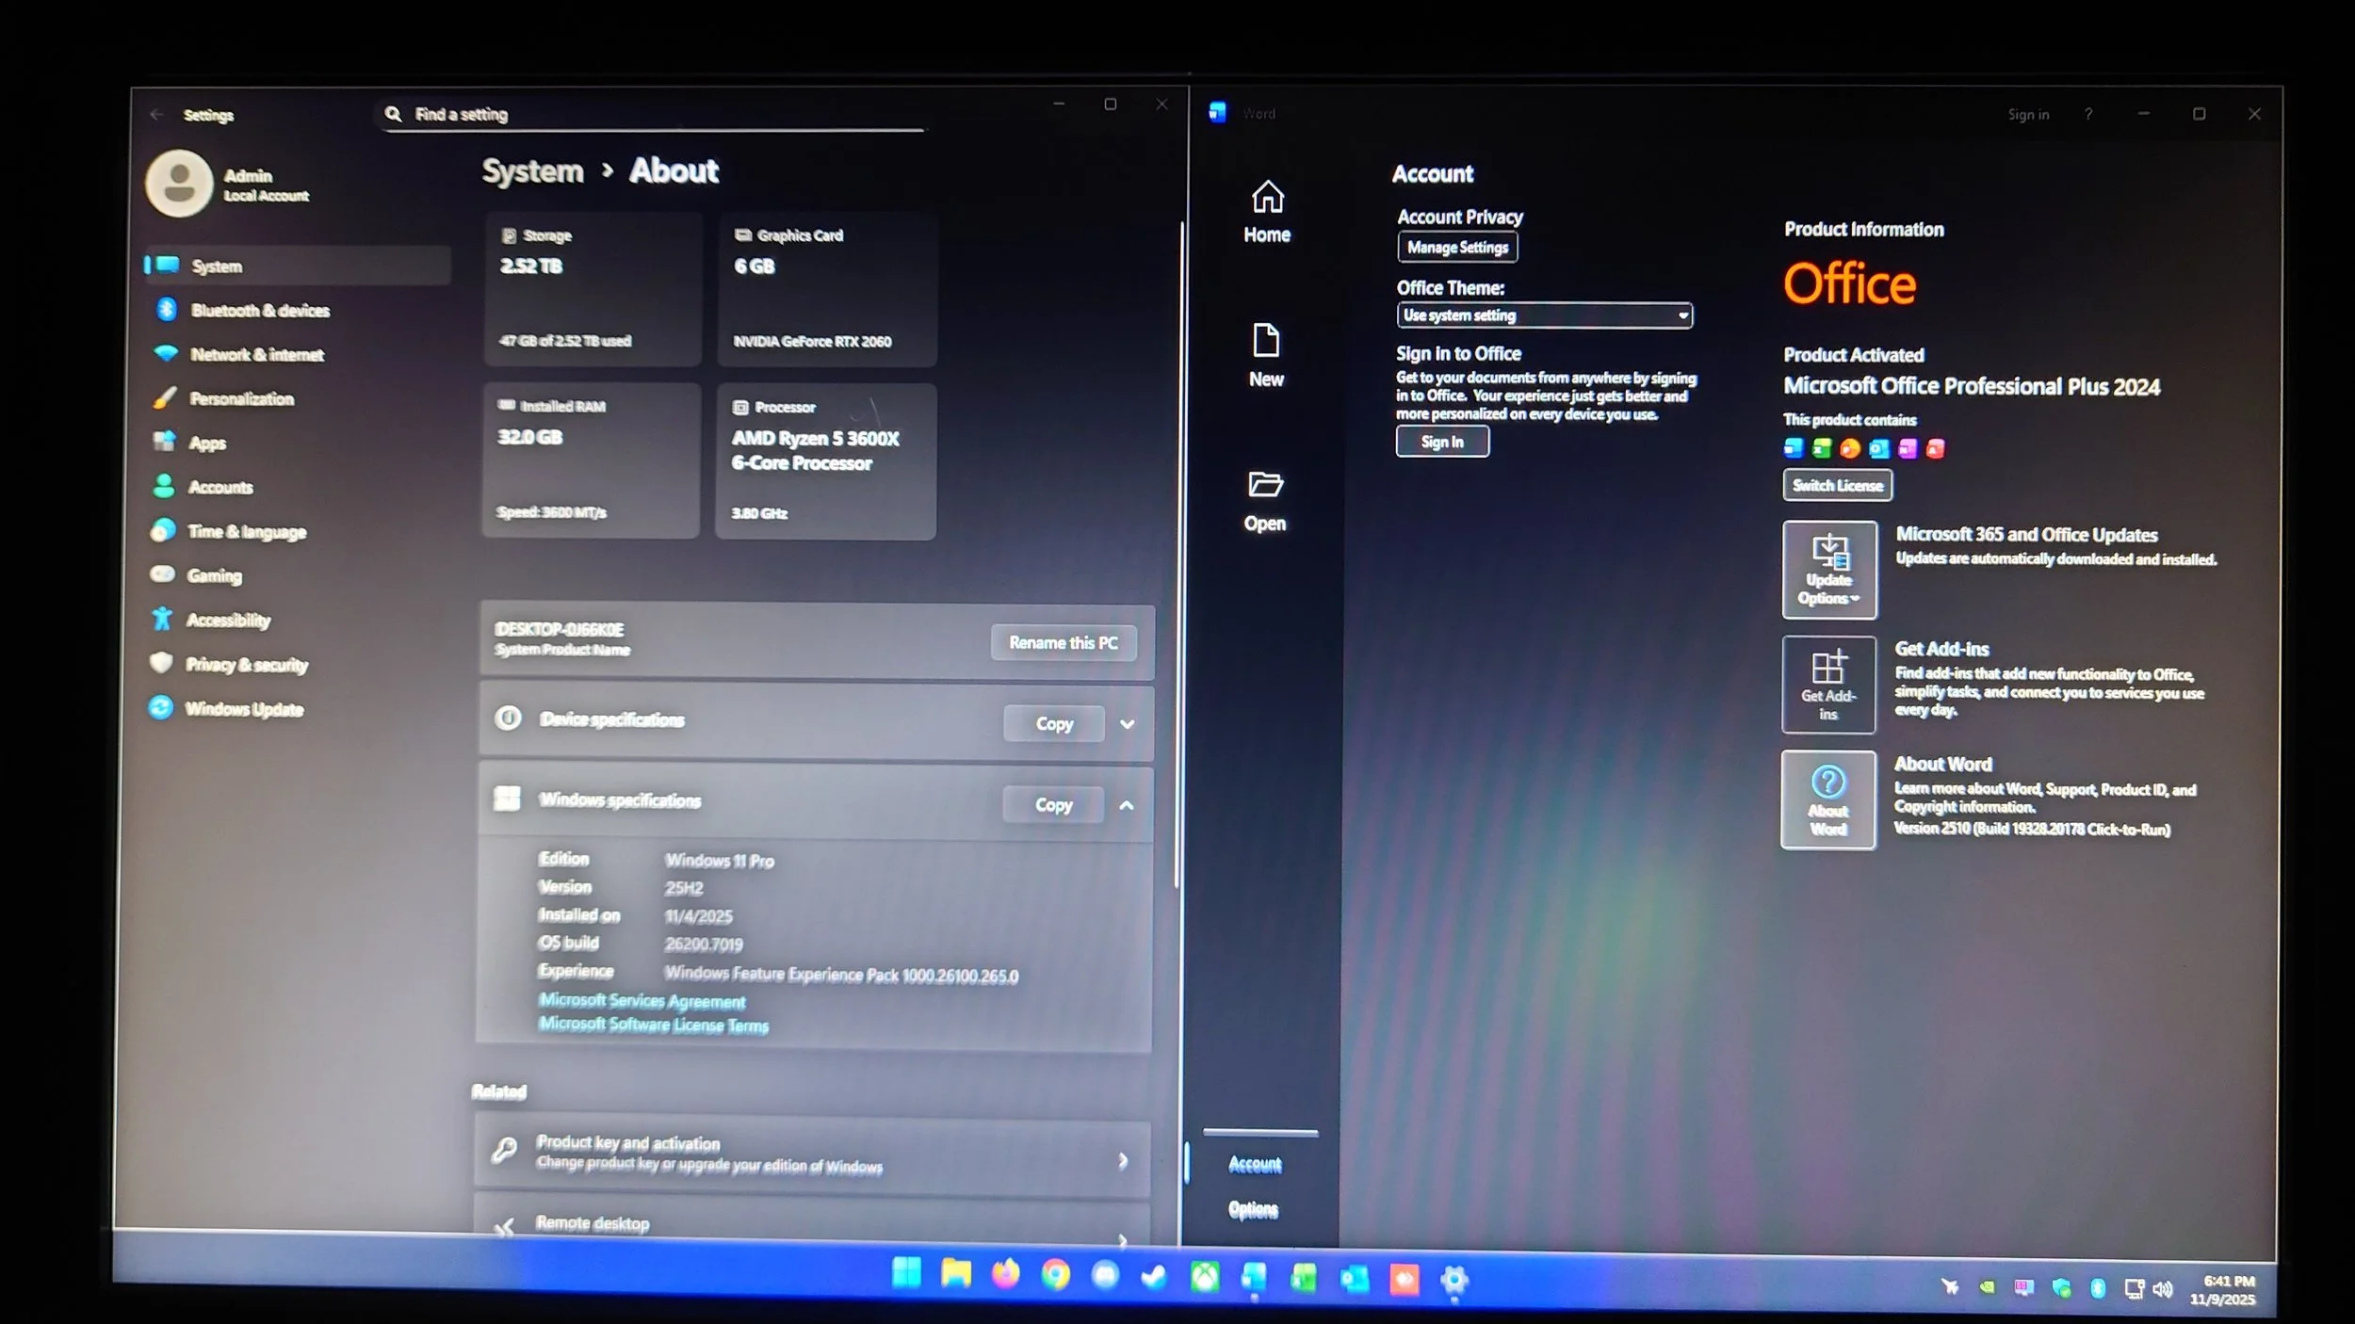Select the Account tab in Word
The image size is (2355, 1324).
[x=1255, y=1164]
